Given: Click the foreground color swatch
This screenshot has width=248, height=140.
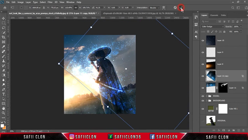Looking at the screenshot, I should pyautogui.click(x=2, y=126).
